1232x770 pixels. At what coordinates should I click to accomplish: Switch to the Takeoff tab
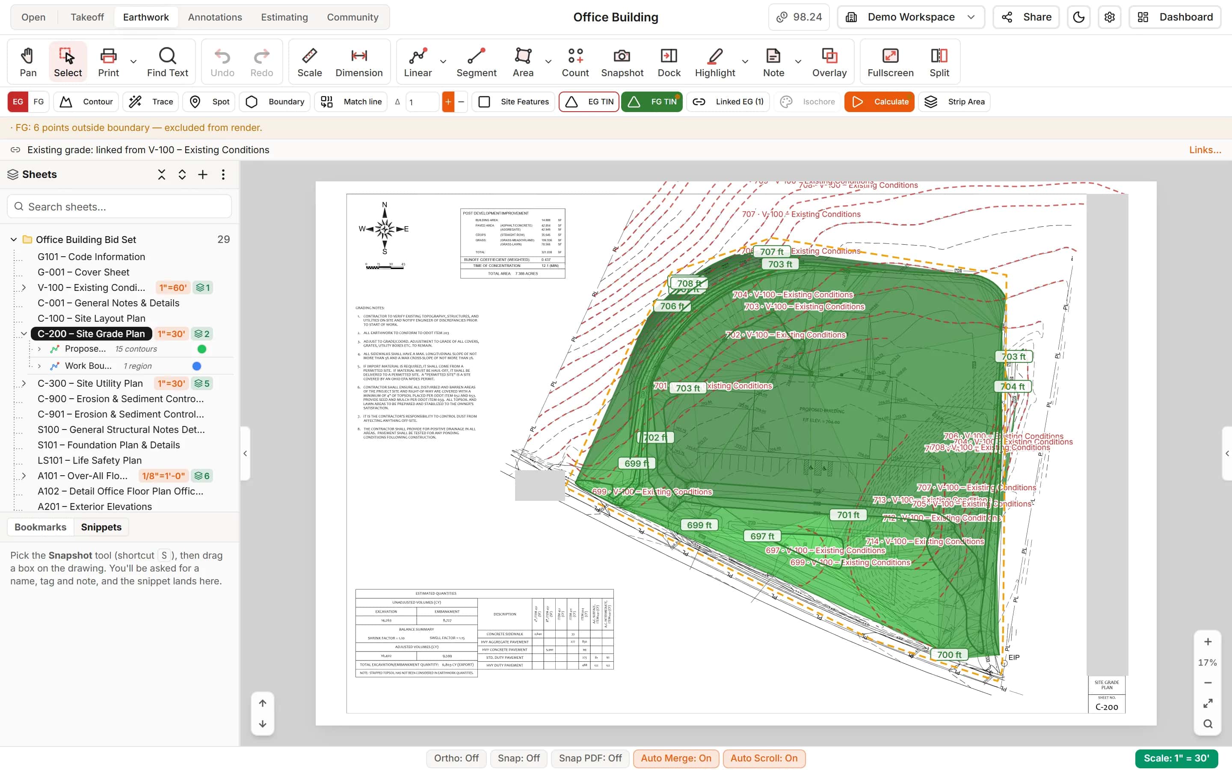point(87,17)
